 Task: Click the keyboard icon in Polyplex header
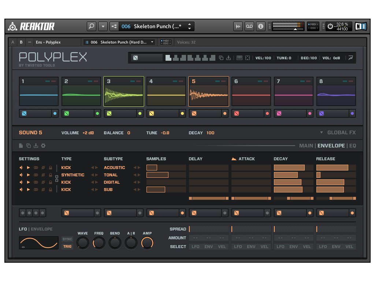(x=240, y=58)
